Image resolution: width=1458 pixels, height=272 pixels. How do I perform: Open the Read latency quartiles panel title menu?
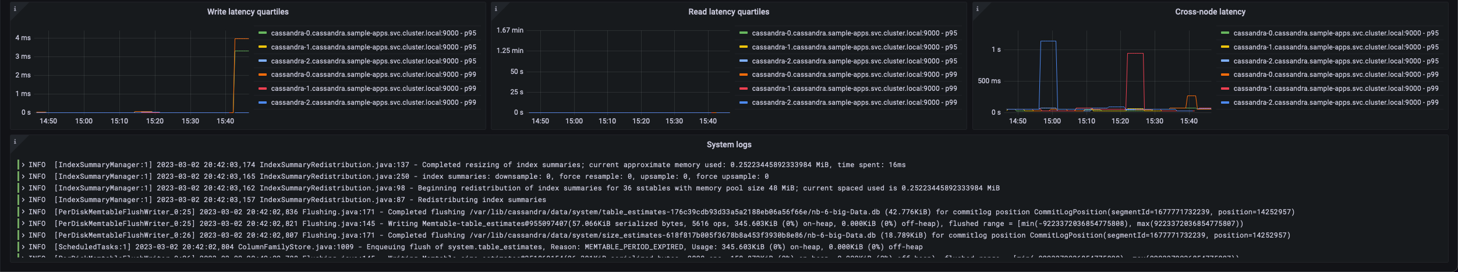point(728,12)
